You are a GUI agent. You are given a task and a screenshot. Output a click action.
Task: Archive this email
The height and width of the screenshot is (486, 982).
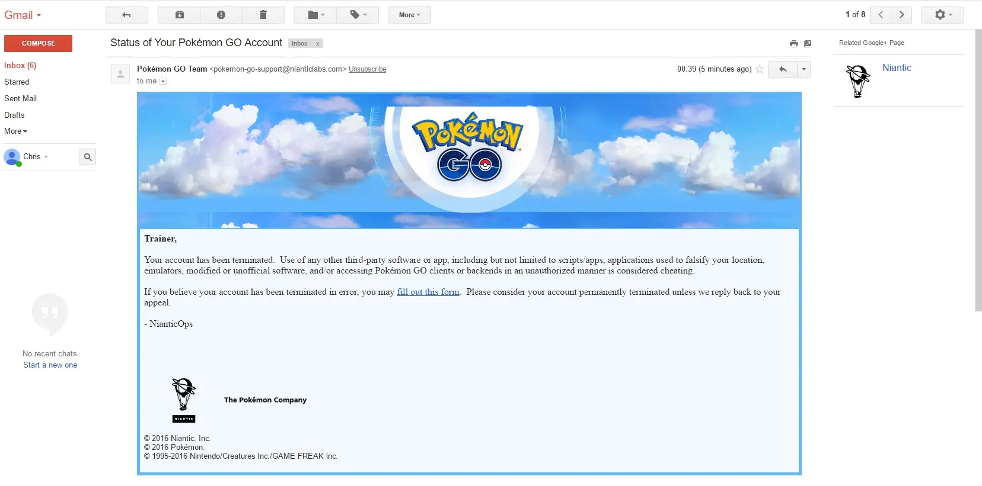click(x=179, y=15)
